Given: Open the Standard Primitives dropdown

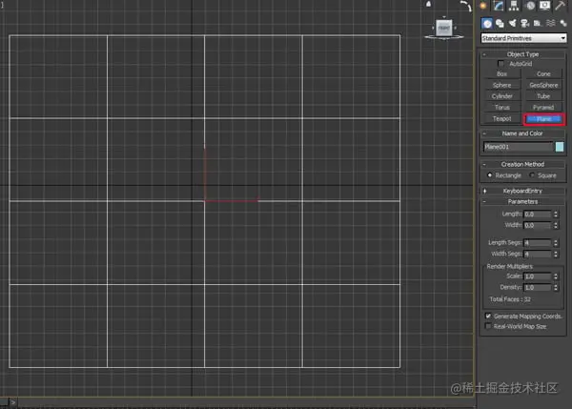Looking at the screenshot, I should pos(523,38).
